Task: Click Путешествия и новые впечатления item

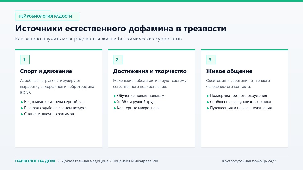Action: [x=241, y=108]
